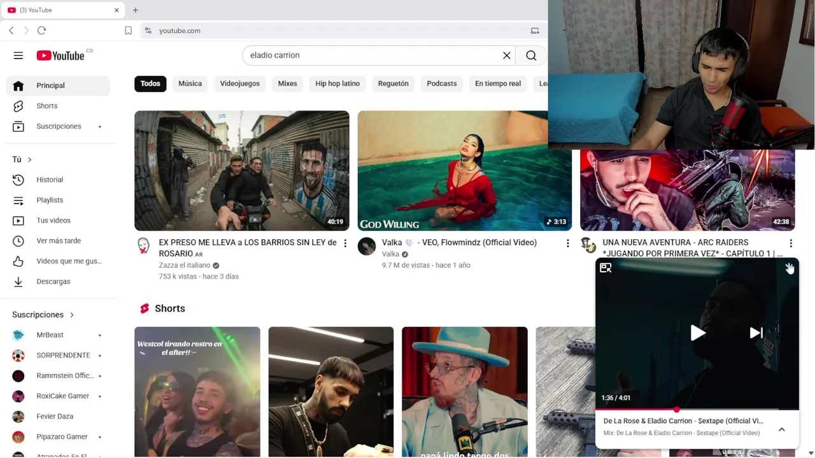Expand the Tú section
This screenshot has height=458, width=815.
click(x=22, y=159)
